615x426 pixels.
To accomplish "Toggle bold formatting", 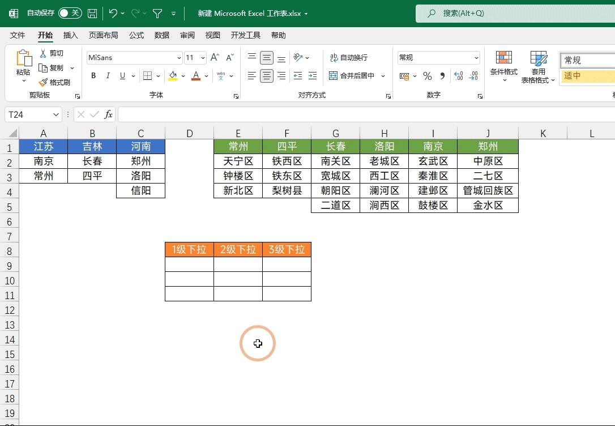I will [x=93, y=75].
